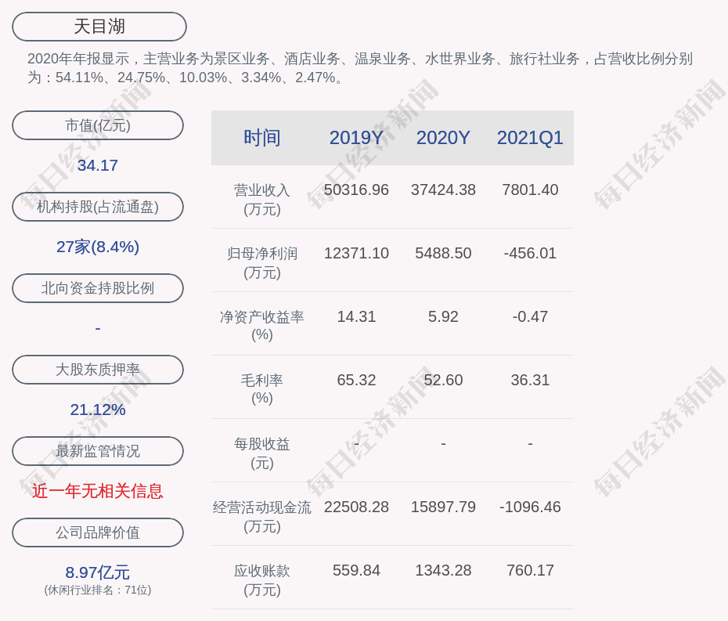Image resolution: width=728 pixels, height=621 pixels.
Task: Select the 公司品牌价值 label pill
Action: [x=98, y=533]
